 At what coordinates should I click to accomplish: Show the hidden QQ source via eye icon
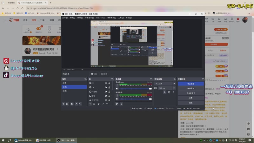(x=106, y=83)
